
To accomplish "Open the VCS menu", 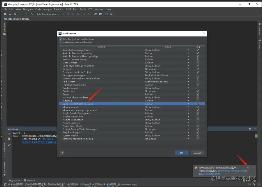I will 90,9.
